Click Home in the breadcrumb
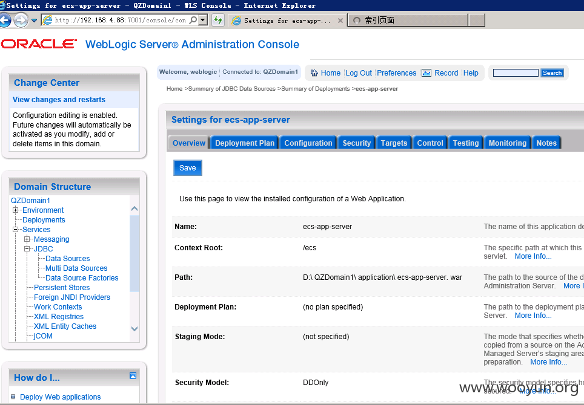Image resolution: width=584 pixels, height=405 pixels. click(174, 89)
